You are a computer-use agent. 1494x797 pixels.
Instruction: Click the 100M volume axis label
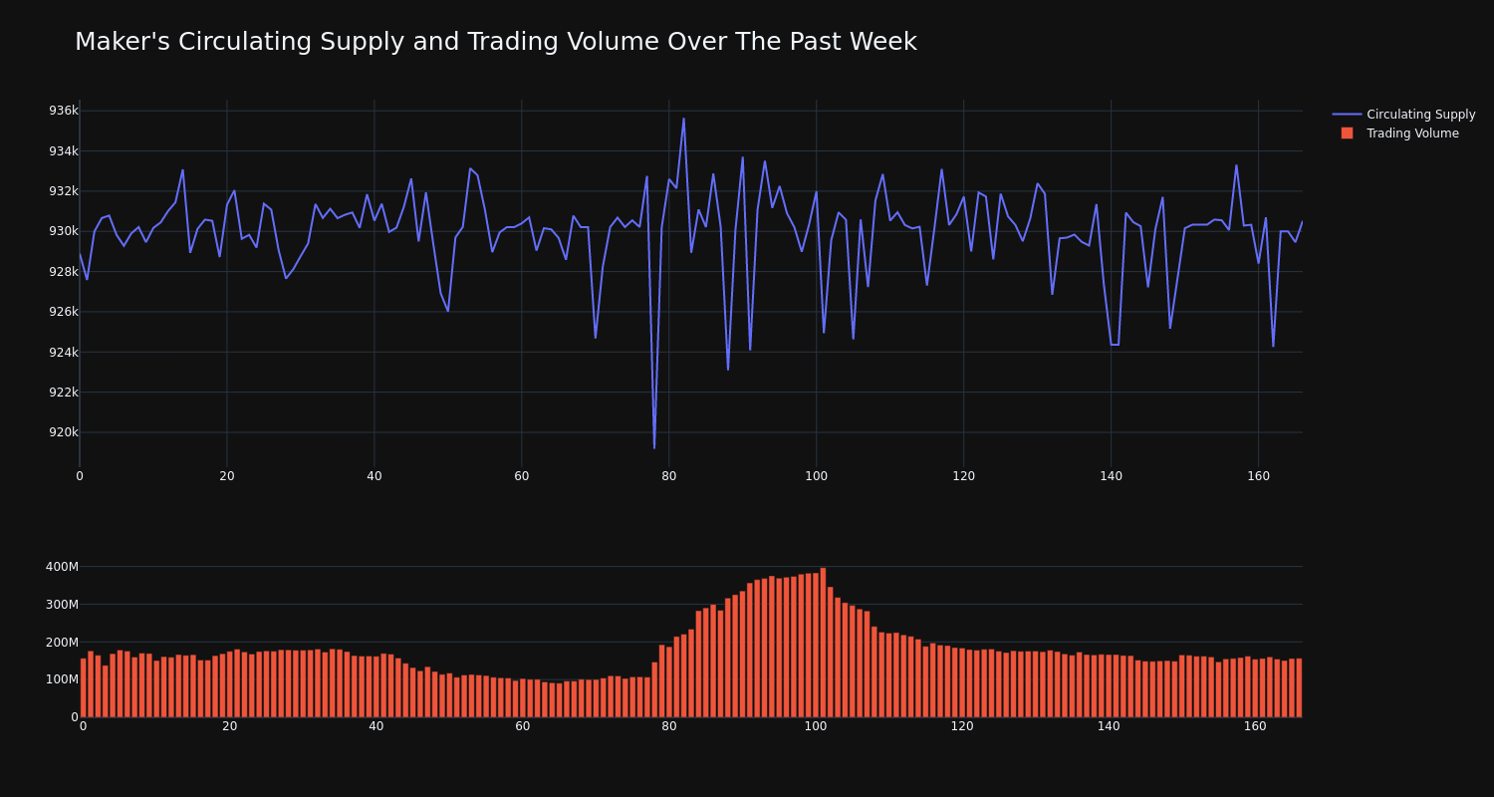(62, 679)
